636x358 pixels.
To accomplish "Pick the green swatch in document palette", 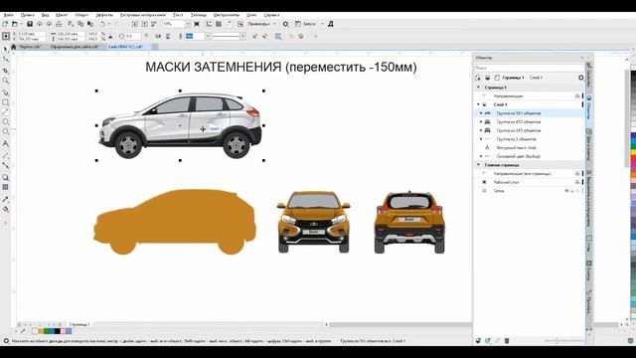I will tap(46, 331).
